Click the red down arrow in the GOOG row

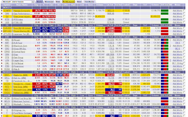2,84
